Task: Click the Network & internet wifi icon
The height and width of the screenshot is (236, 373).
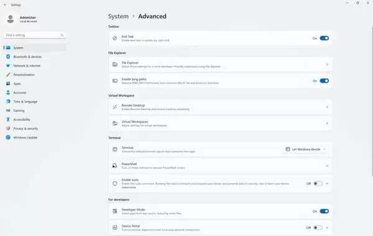Action: [x=8, y=66]
